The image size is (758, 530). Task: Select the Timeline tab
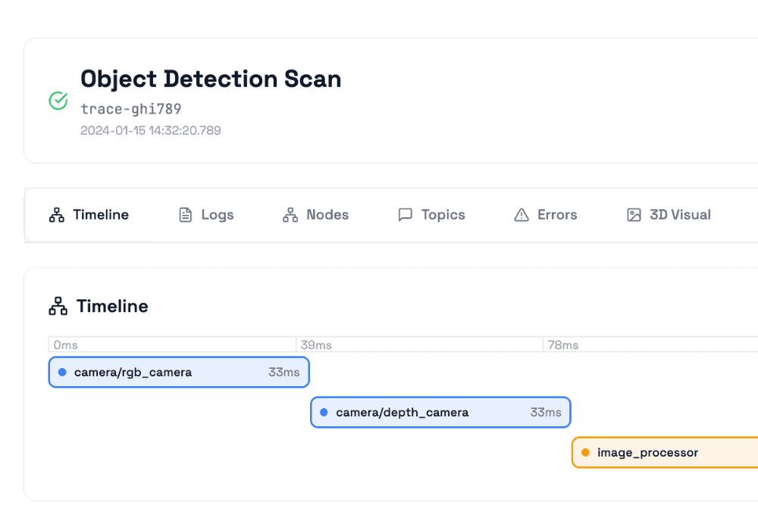click(x=89, y=215)
